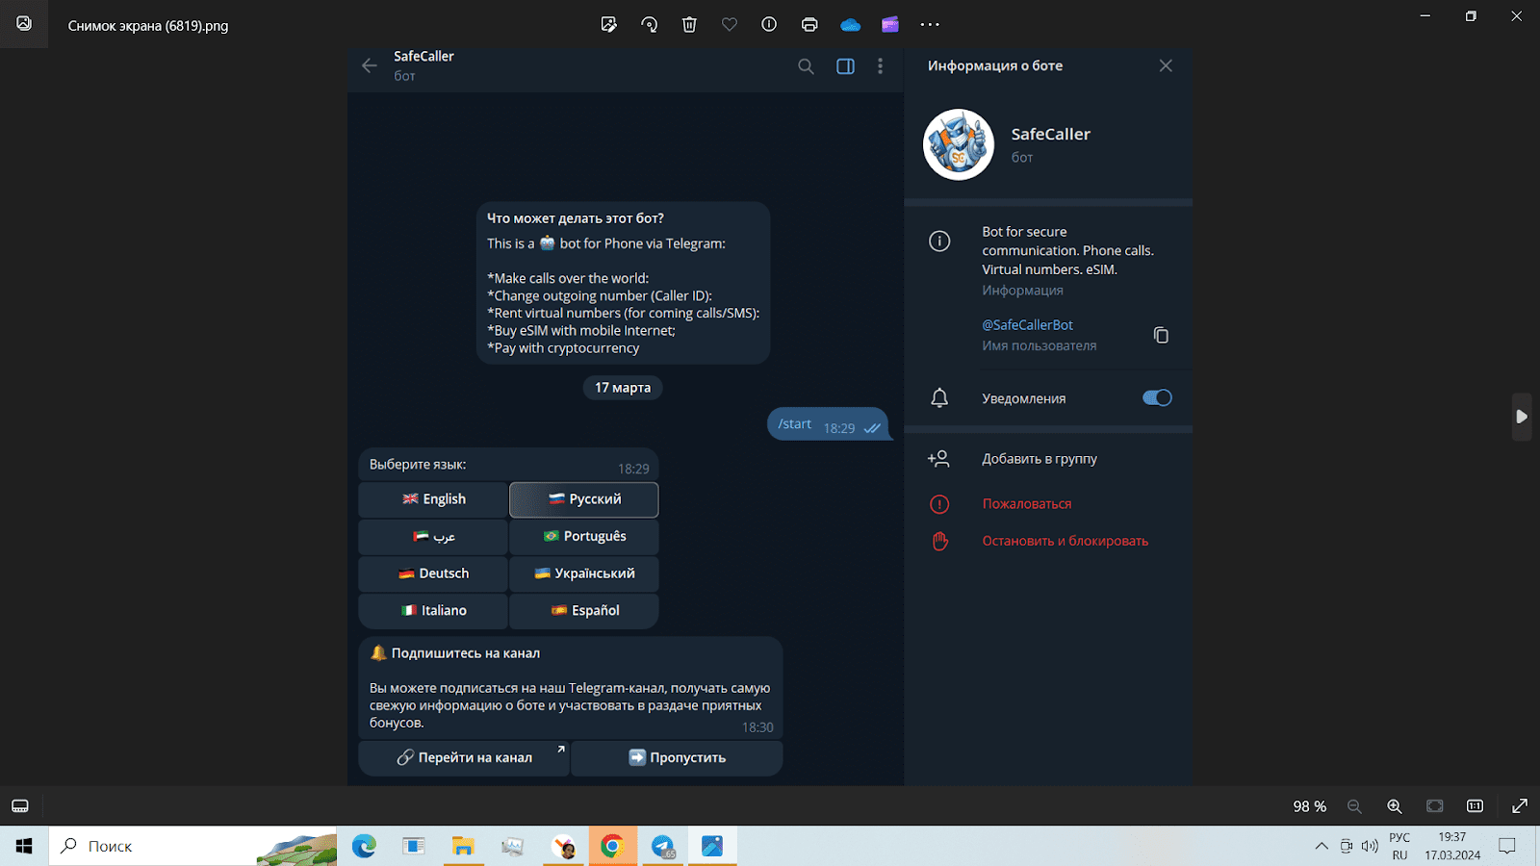Image resolution: width=1540 pixels, height=866 pixels.
Task: Go to next image with the right arrow
Action: 1522,417
